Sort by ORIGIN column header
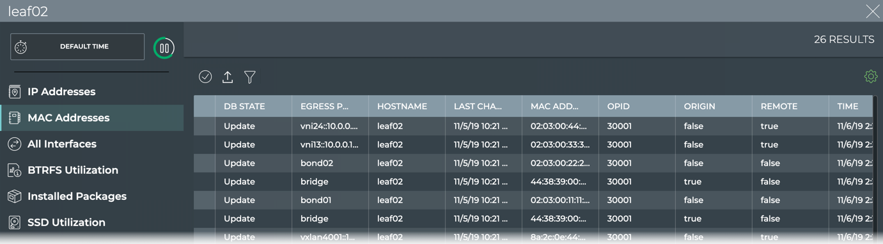 (699, 106)
